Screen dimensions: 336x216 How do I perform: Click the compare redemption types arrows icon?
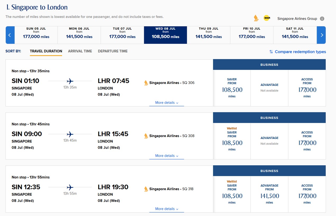271,52
